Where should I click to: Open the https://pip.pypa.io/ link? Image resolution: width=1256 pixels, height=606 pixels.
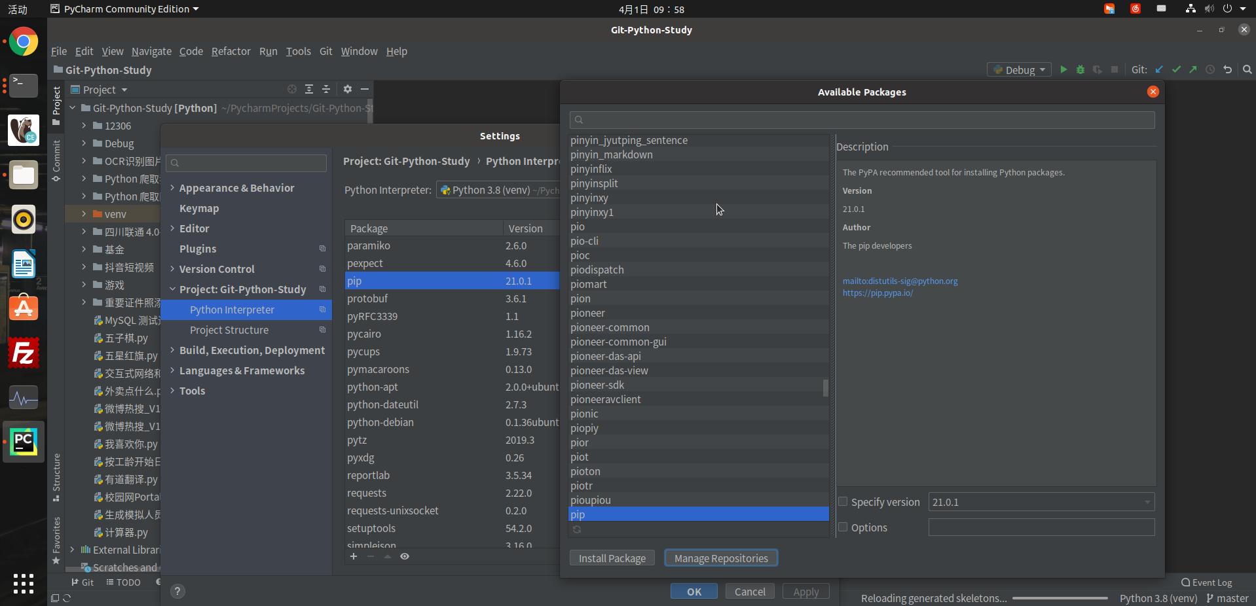(877, 293)
